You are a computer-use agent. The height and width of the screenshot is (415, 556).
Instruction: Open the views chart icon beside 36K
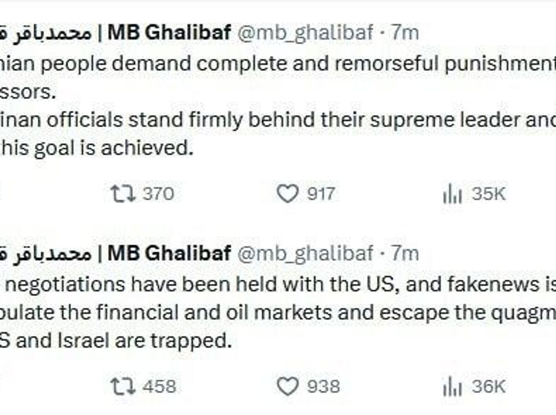point(452,387)
